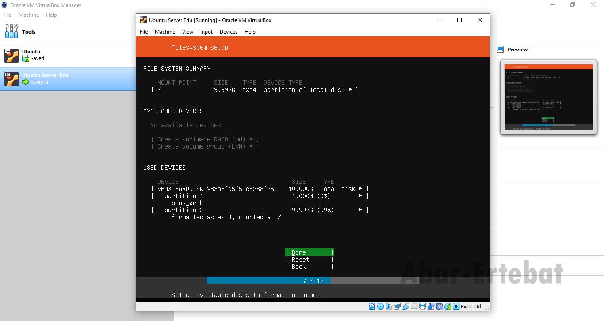This screenshot has width=604, height=321.
Task: Click the 'USED DEVICES' section heading
Action: (x=164, y=168)
